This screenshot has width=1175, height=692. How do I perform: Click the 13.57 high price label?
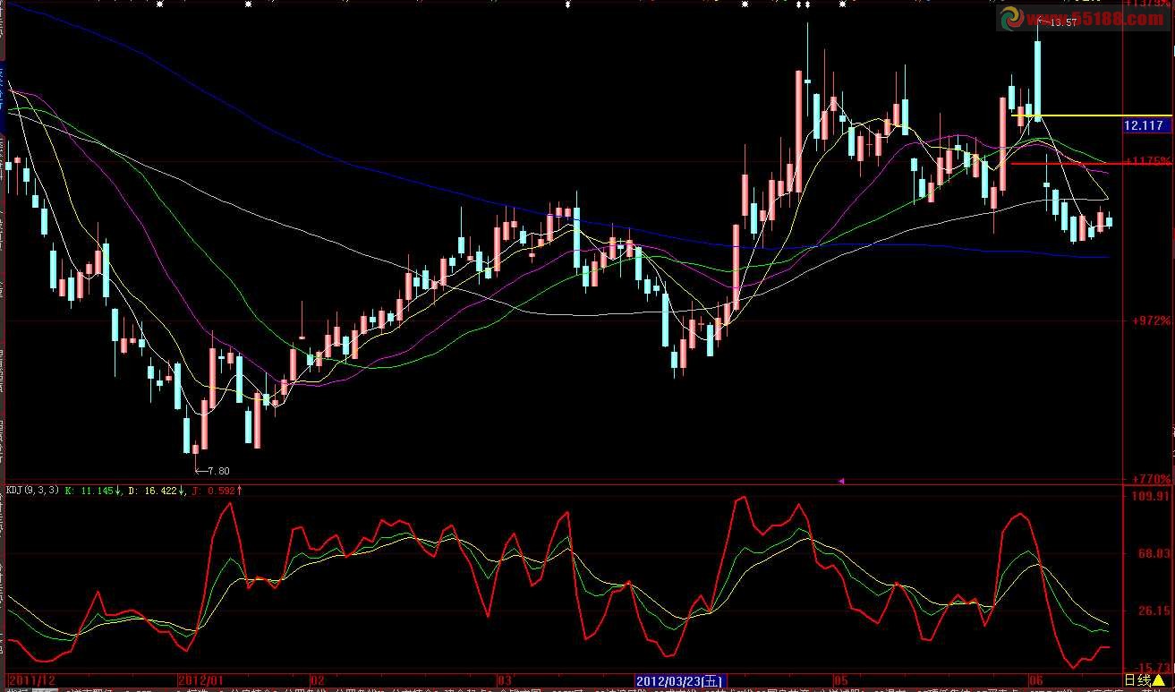[1061, 22]
